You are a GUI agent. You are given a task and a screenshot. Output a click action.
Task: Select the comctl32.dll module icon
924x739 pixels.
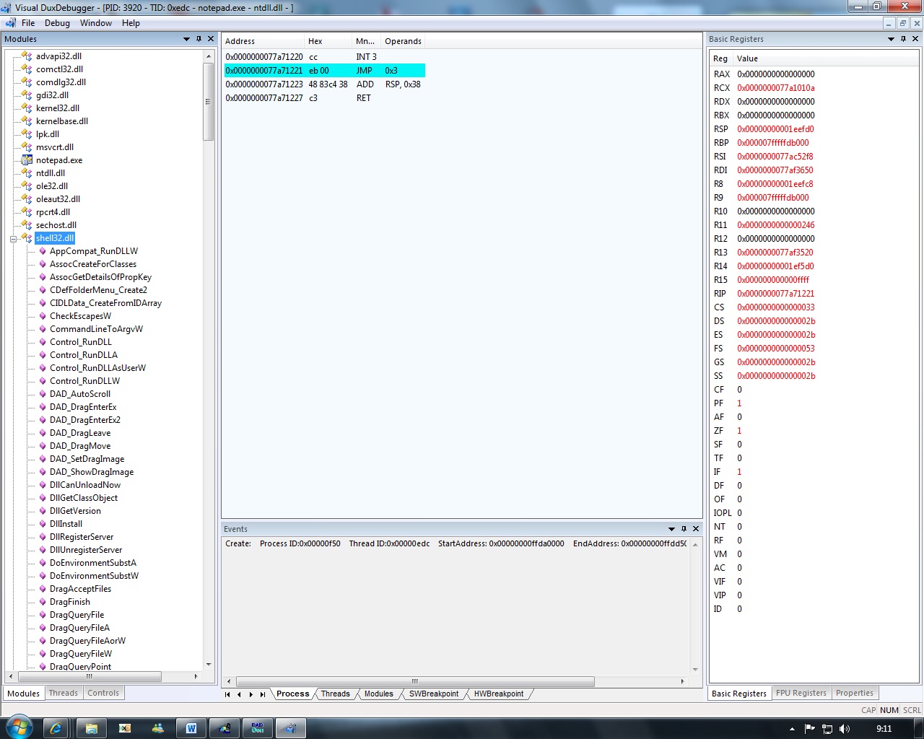(x=27, y=69)
